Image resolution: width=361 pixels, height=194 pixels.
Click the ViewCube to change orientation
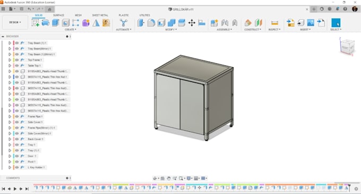click(x=347, y=47)
